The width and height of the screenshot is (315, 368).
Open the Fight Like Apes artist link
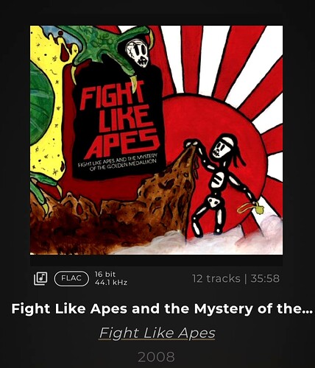(x=157, y=333)
